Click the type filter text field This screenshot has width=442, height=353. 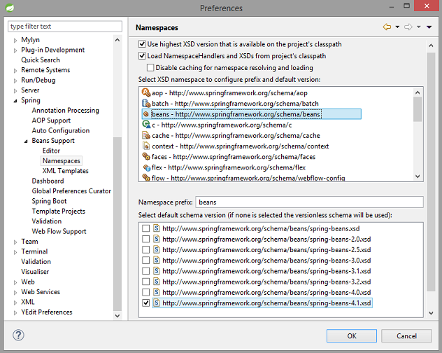click(x=65, y=26)
